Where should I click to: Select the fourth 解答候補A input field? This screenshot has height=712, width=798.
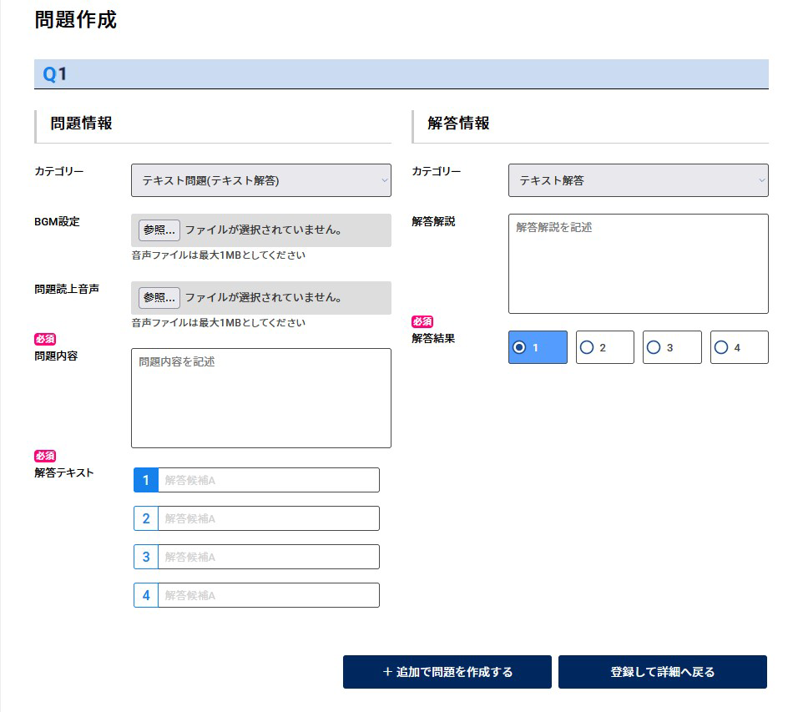268,595
